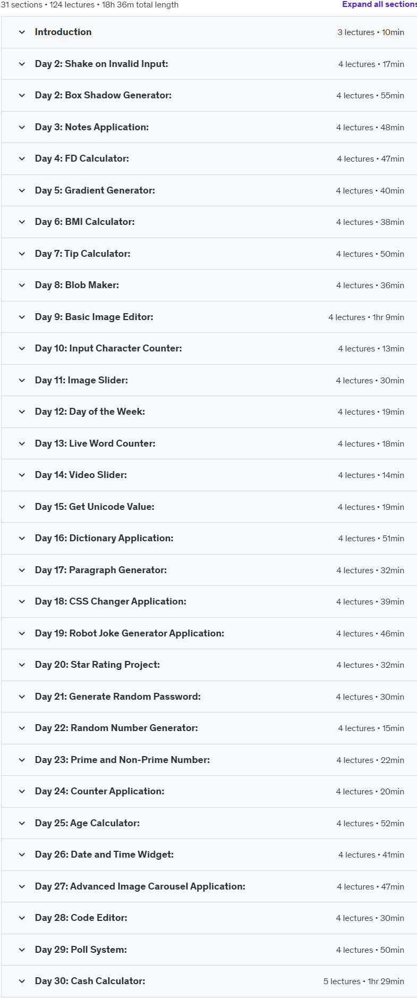Screen dimensions: 417x998
Task: Click the Introduction section title
Action: [x=63, y=32]
